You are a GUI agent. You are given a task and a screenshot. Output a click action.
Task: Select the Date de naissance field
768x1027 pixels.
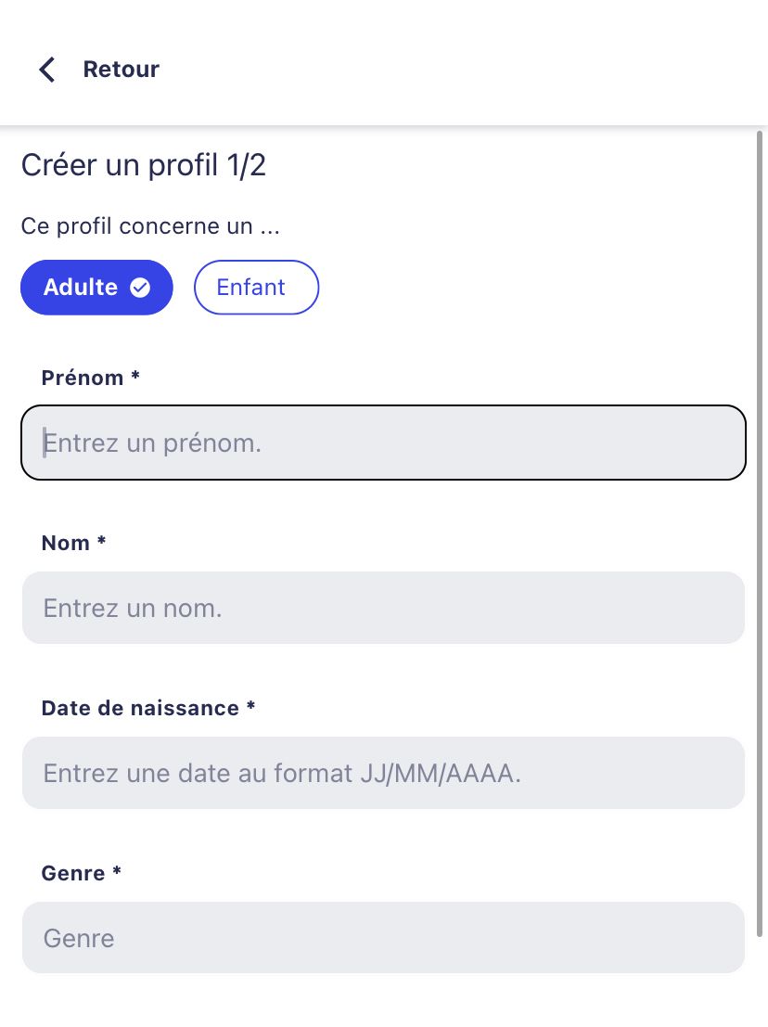[384, 773]
